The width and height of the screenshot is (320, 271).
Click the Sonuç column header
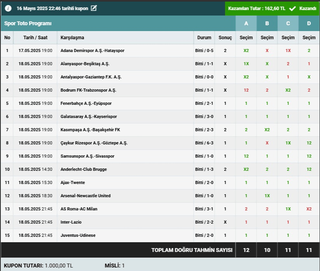[225, 38]
